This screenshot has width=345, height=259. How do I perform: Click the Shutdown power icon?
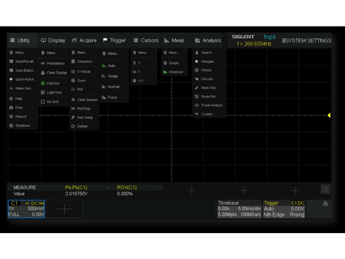coord(11,126)
